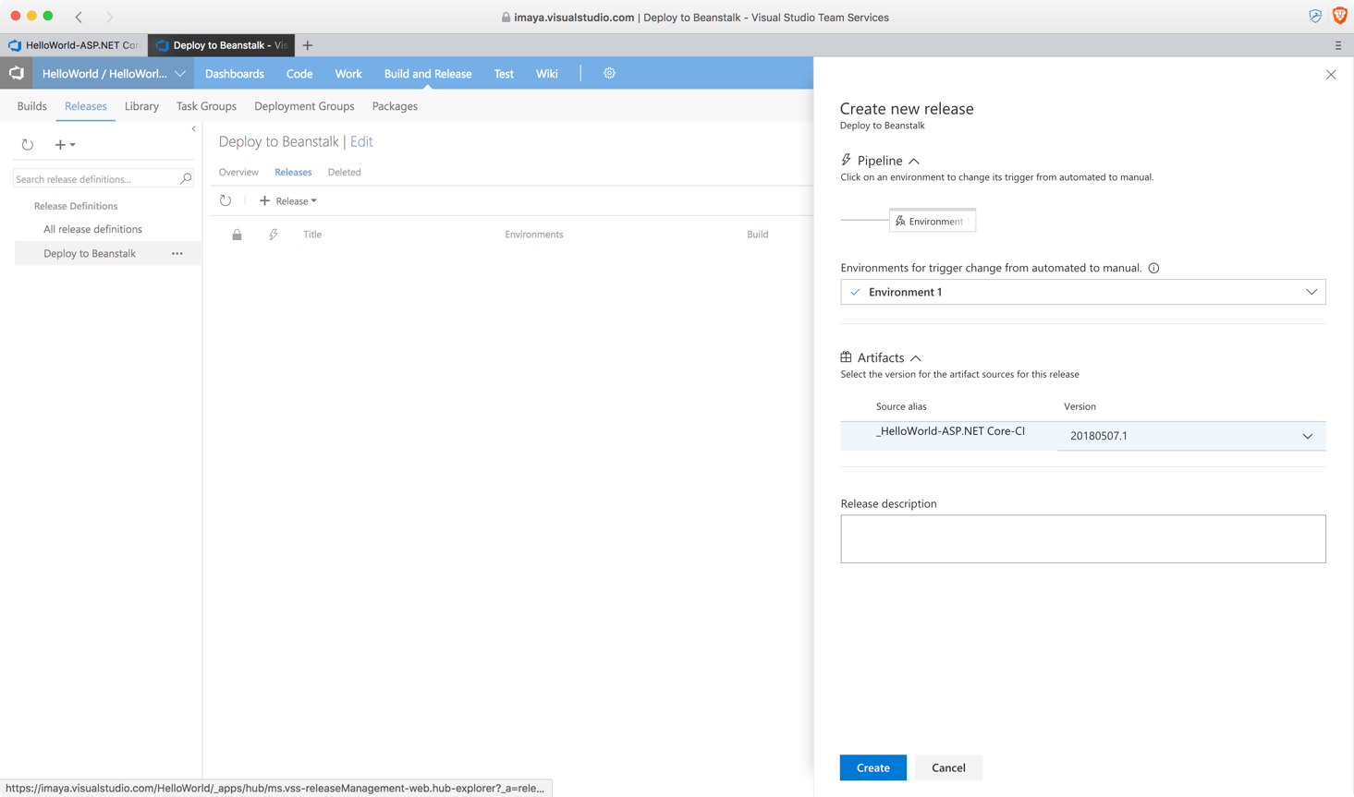Click the search magnifier in release definitions box

click(186, 178)
